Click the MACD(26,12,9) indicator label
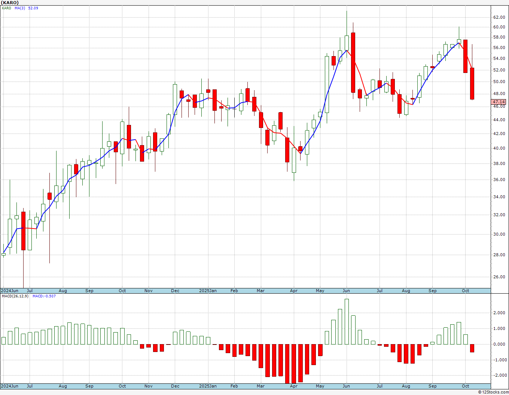 pos(15,296)
